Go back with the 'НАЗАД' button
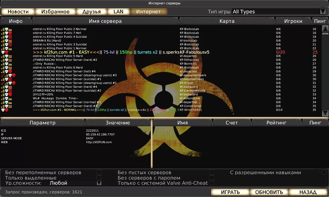This screenshot has height=197, width=329. tap(308, 192)
